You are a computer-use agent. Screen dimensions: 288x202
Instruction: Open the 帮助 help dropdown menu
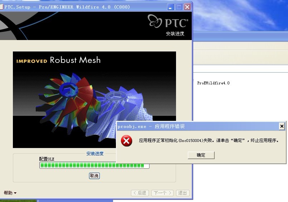pos(10,193)
